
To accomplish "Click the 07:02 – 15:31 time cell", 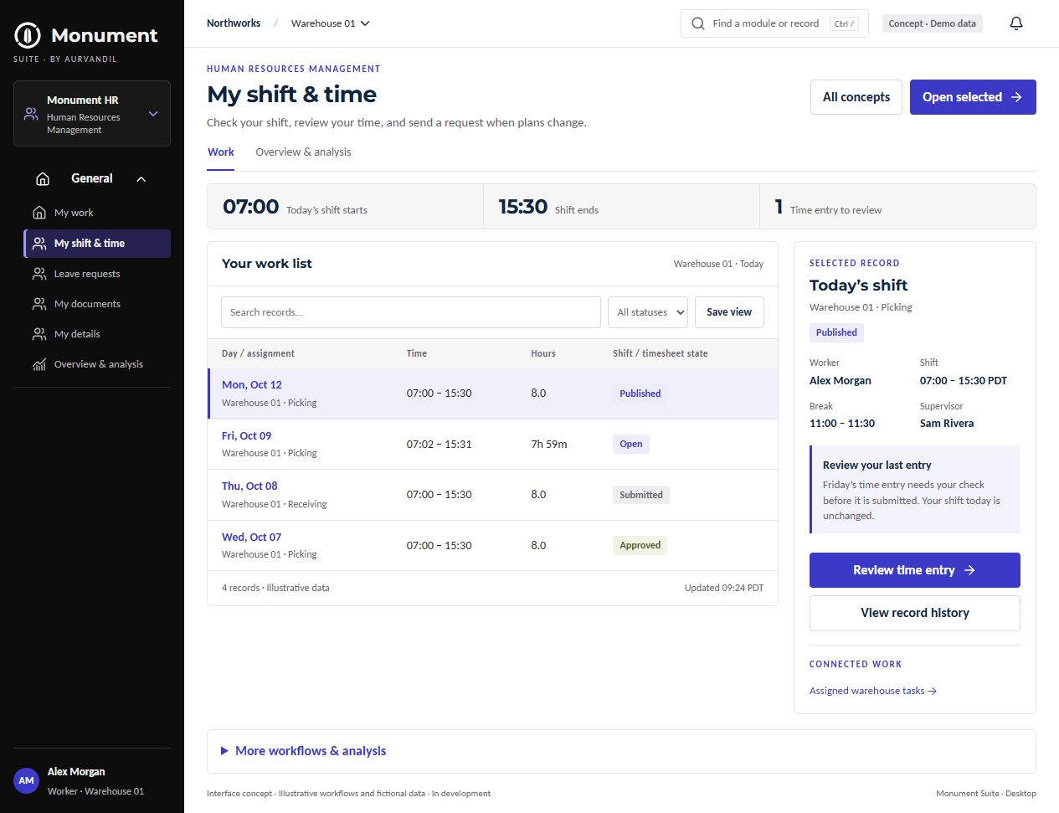I will coord(440,445).
